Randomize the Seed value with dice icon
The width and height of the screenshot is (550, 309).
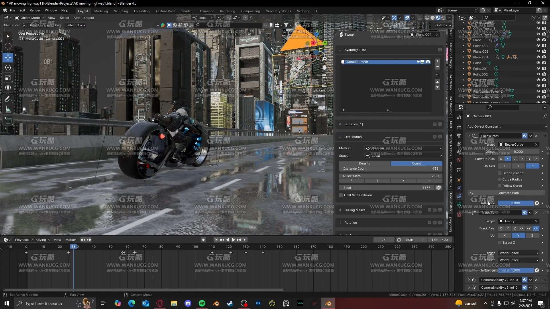coord(438,188)
